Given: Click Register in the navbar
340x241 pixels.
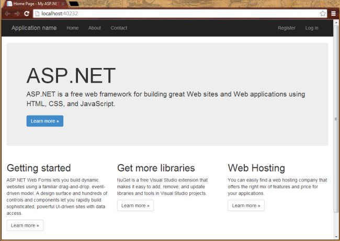Looking at the screenshot, I should pyautogui.click(x=287, y=28).
